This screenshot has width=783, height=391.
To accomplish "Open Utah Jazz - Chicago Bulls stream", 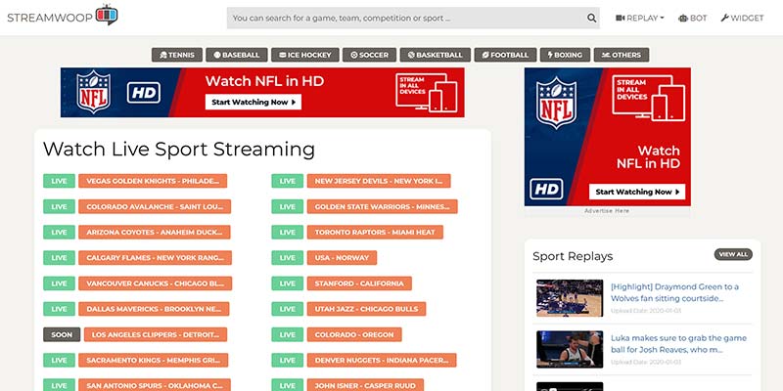I will [366, 309].
